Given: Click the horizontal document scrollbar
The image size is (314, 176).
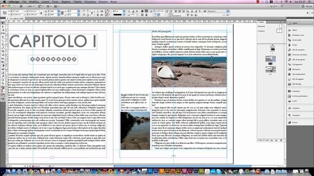Looking at the screenshot, I should coord(182,166).
